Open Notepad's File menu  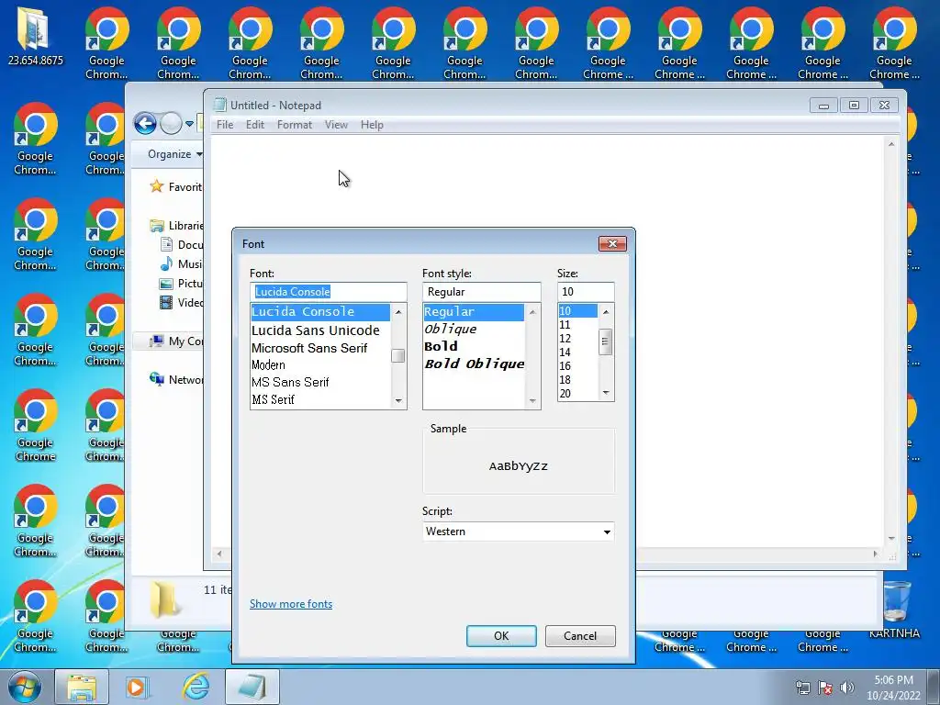[x=225, y=125]
